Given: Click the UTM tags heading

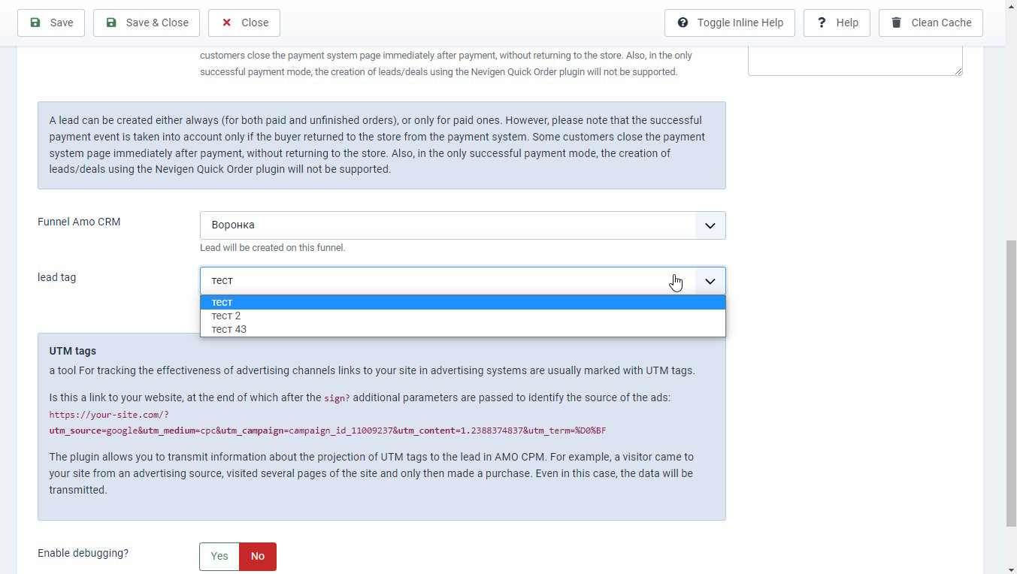Looking at the screenshot, I should (x=73, y=351).
